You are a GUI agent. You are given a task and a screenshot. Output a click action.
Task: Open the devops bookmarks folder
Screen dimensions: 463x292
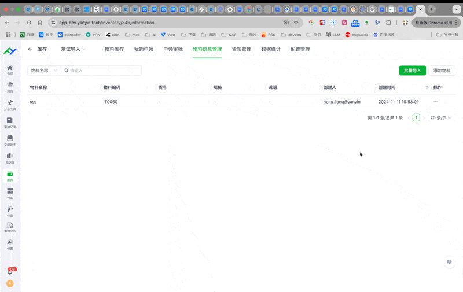[x=291, y=35]
